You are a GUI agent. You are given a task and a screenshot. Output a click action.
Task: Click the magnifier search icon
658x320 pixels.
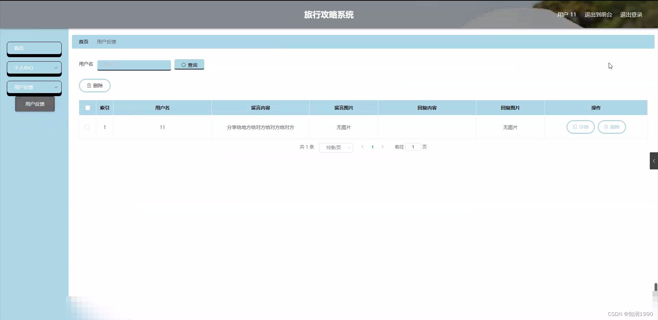pos(184,64)
